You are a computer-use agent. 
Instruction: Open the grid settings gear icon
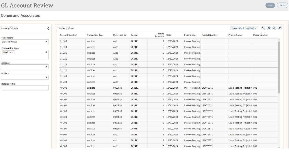(x=269, y=28)
